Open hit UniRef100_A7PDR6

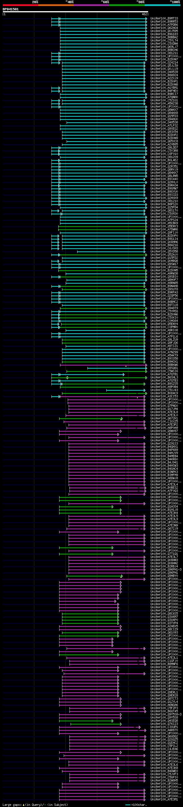point(164,25)
